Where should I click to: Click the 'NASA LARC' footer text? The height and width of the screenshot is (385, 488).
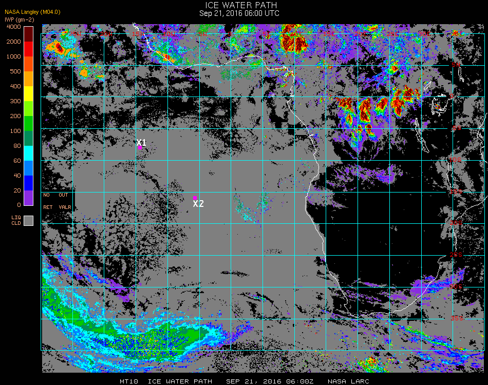click(x=348, y=381)
